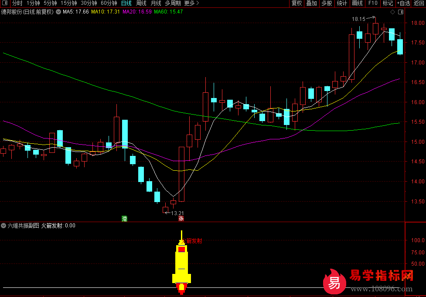The image size is (426, 297).
Task: Toggle the sidebar panel icon beside 分时
Action: 5,3
